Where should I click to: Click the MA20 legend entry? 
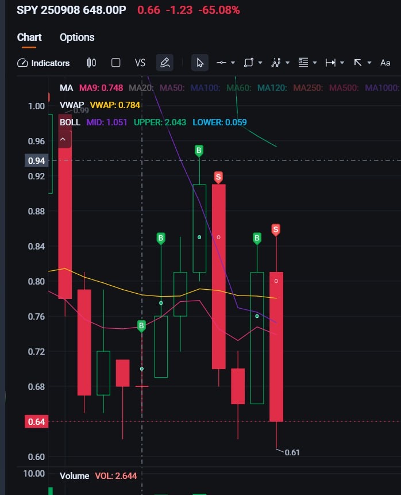141,88
